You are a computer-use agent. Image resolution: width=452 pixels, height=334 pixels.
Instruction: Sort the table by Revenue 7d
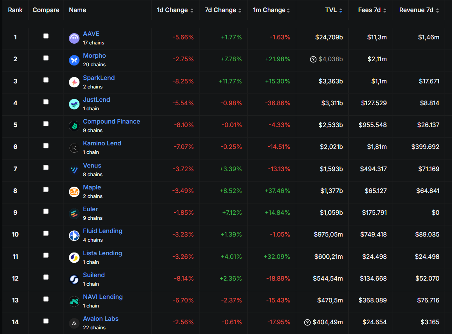coord(419,10)
